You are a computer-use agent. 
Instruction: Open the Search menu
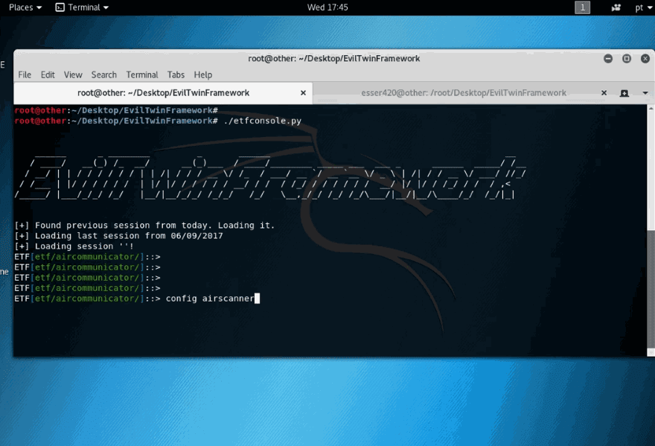[104, 74]
